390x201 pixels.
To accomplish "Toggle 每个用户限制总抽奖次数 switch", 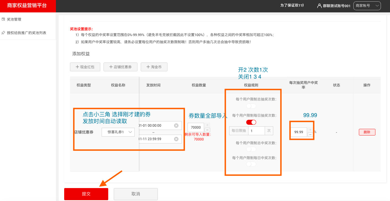I will click(x=251, y=106).
